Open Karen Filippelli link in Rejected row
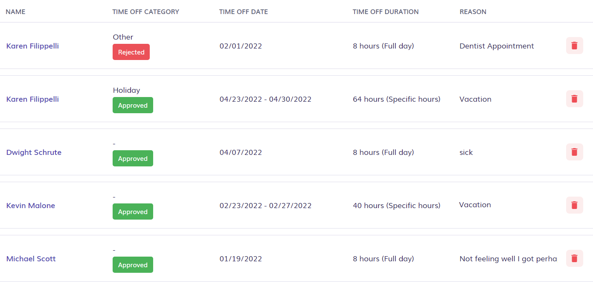This screenshot has height=283, width=593. click(32, 46)
